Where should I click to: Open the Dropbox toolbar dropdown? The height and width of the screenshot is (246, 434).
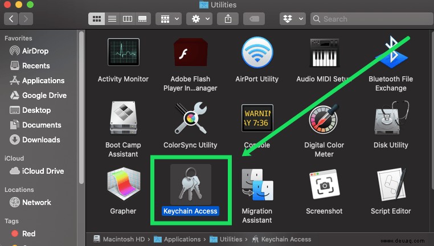coord(293,19)
